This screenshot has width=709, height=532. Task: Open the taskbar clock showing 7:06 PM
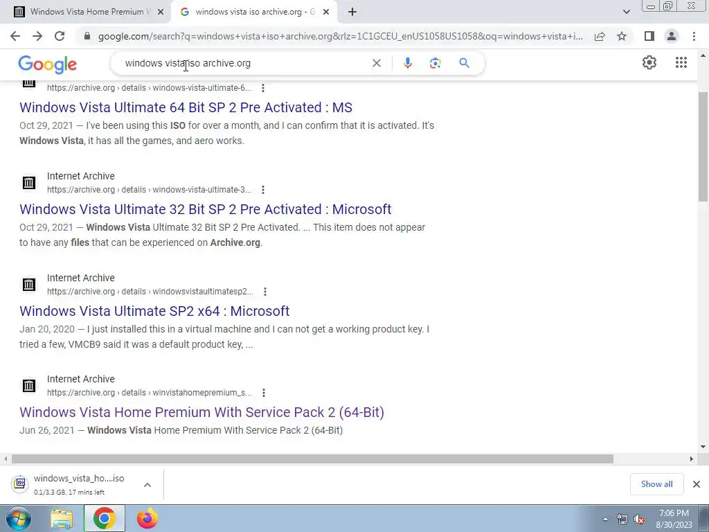coord(674,519)
